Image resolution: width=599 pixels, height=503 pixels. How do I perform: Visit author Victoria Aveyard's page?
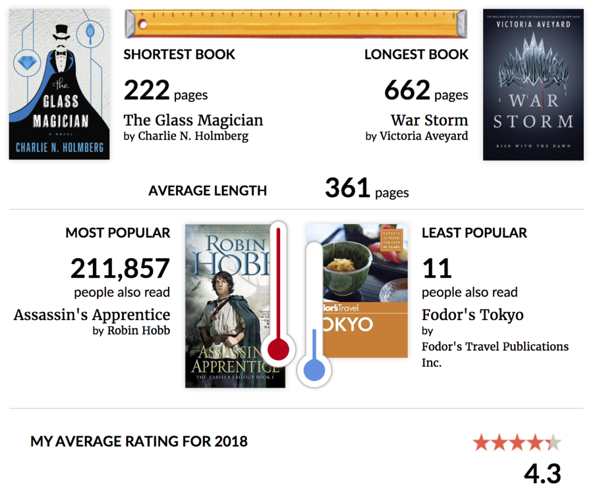click(x=424, y=136)
